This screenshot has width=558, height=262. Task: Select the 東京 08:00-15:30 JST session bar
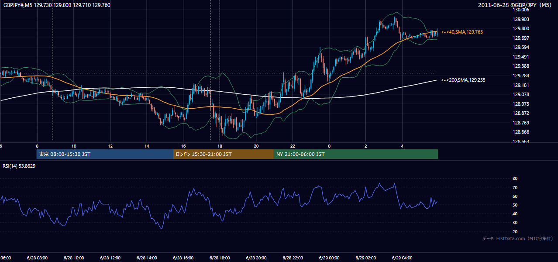(105, 154)
